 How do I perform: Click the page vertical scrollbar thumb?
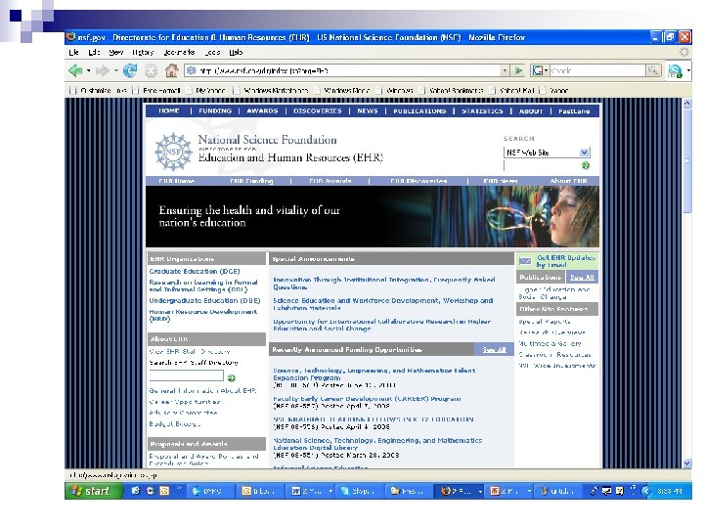tap(687, 160)
